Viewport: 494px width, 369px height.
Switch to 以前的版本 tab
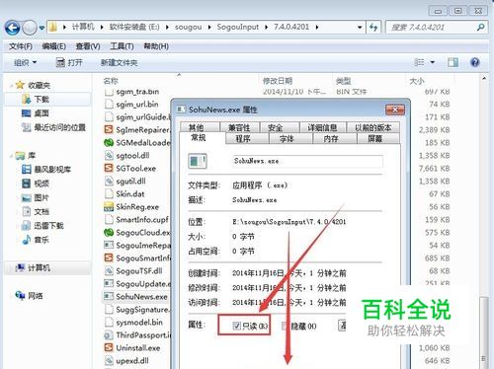373,127
